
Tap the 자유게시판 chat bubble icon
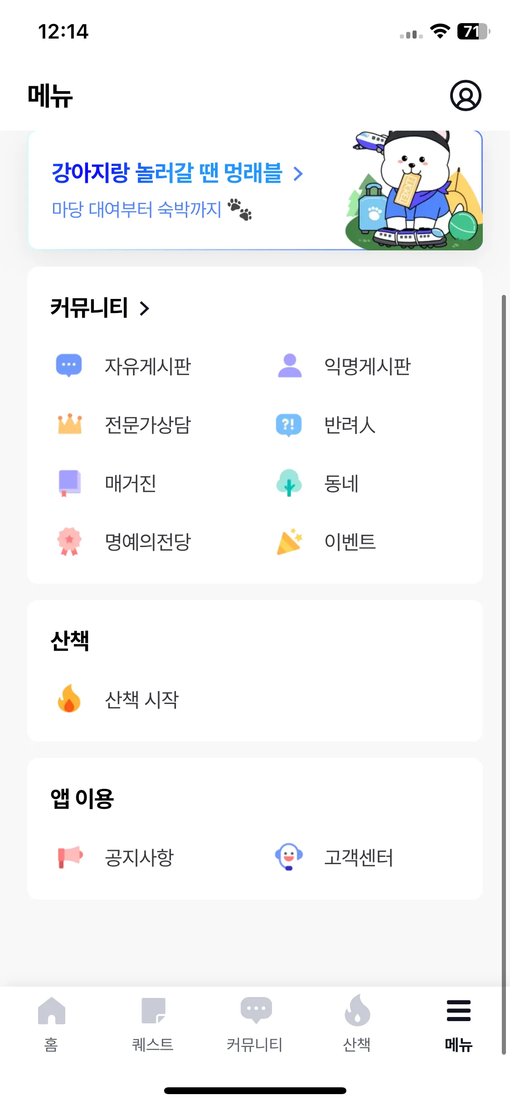[69, 366]
